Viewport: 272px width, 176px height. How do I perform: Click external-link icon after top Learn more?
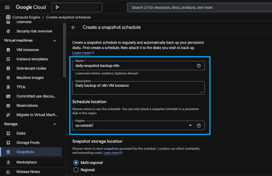click(x=93, y=53)
